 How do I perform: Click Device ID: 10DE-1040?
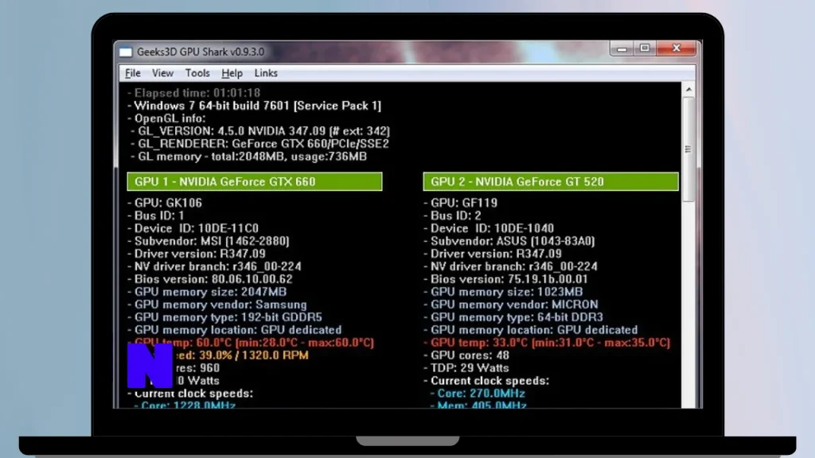489,228
